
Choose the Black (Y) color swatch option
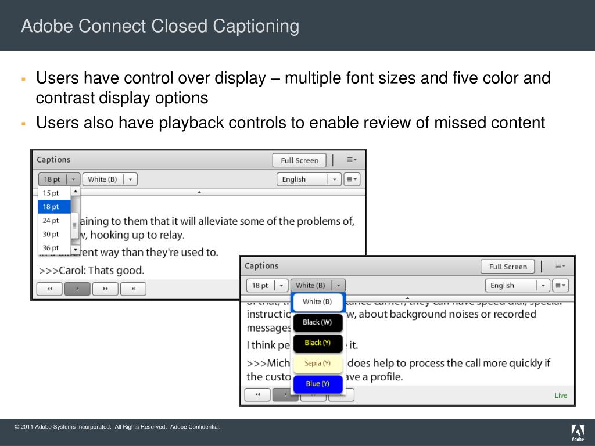tap(318, 343)
